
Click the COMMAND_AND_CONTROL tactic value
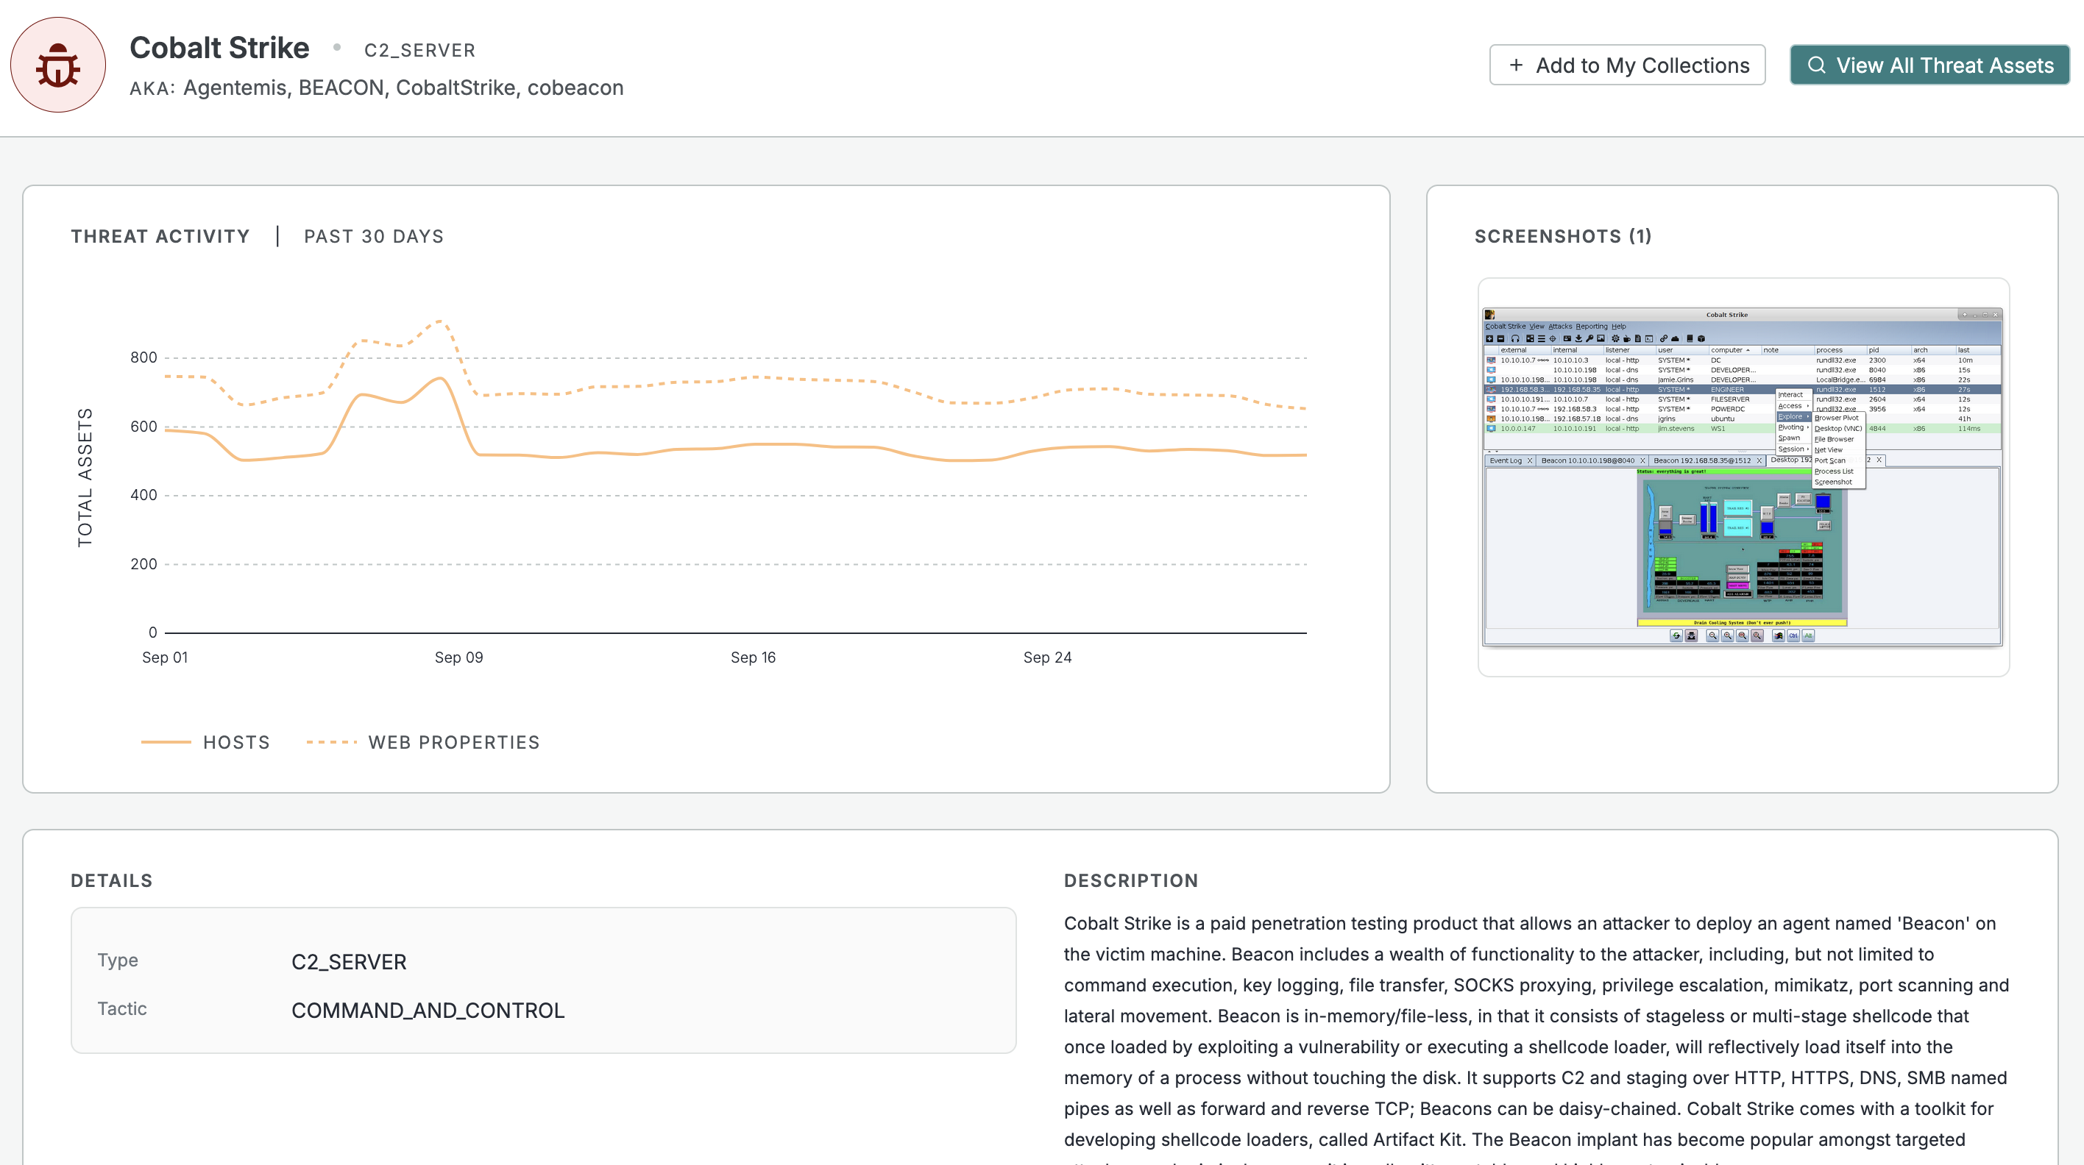427,1010
